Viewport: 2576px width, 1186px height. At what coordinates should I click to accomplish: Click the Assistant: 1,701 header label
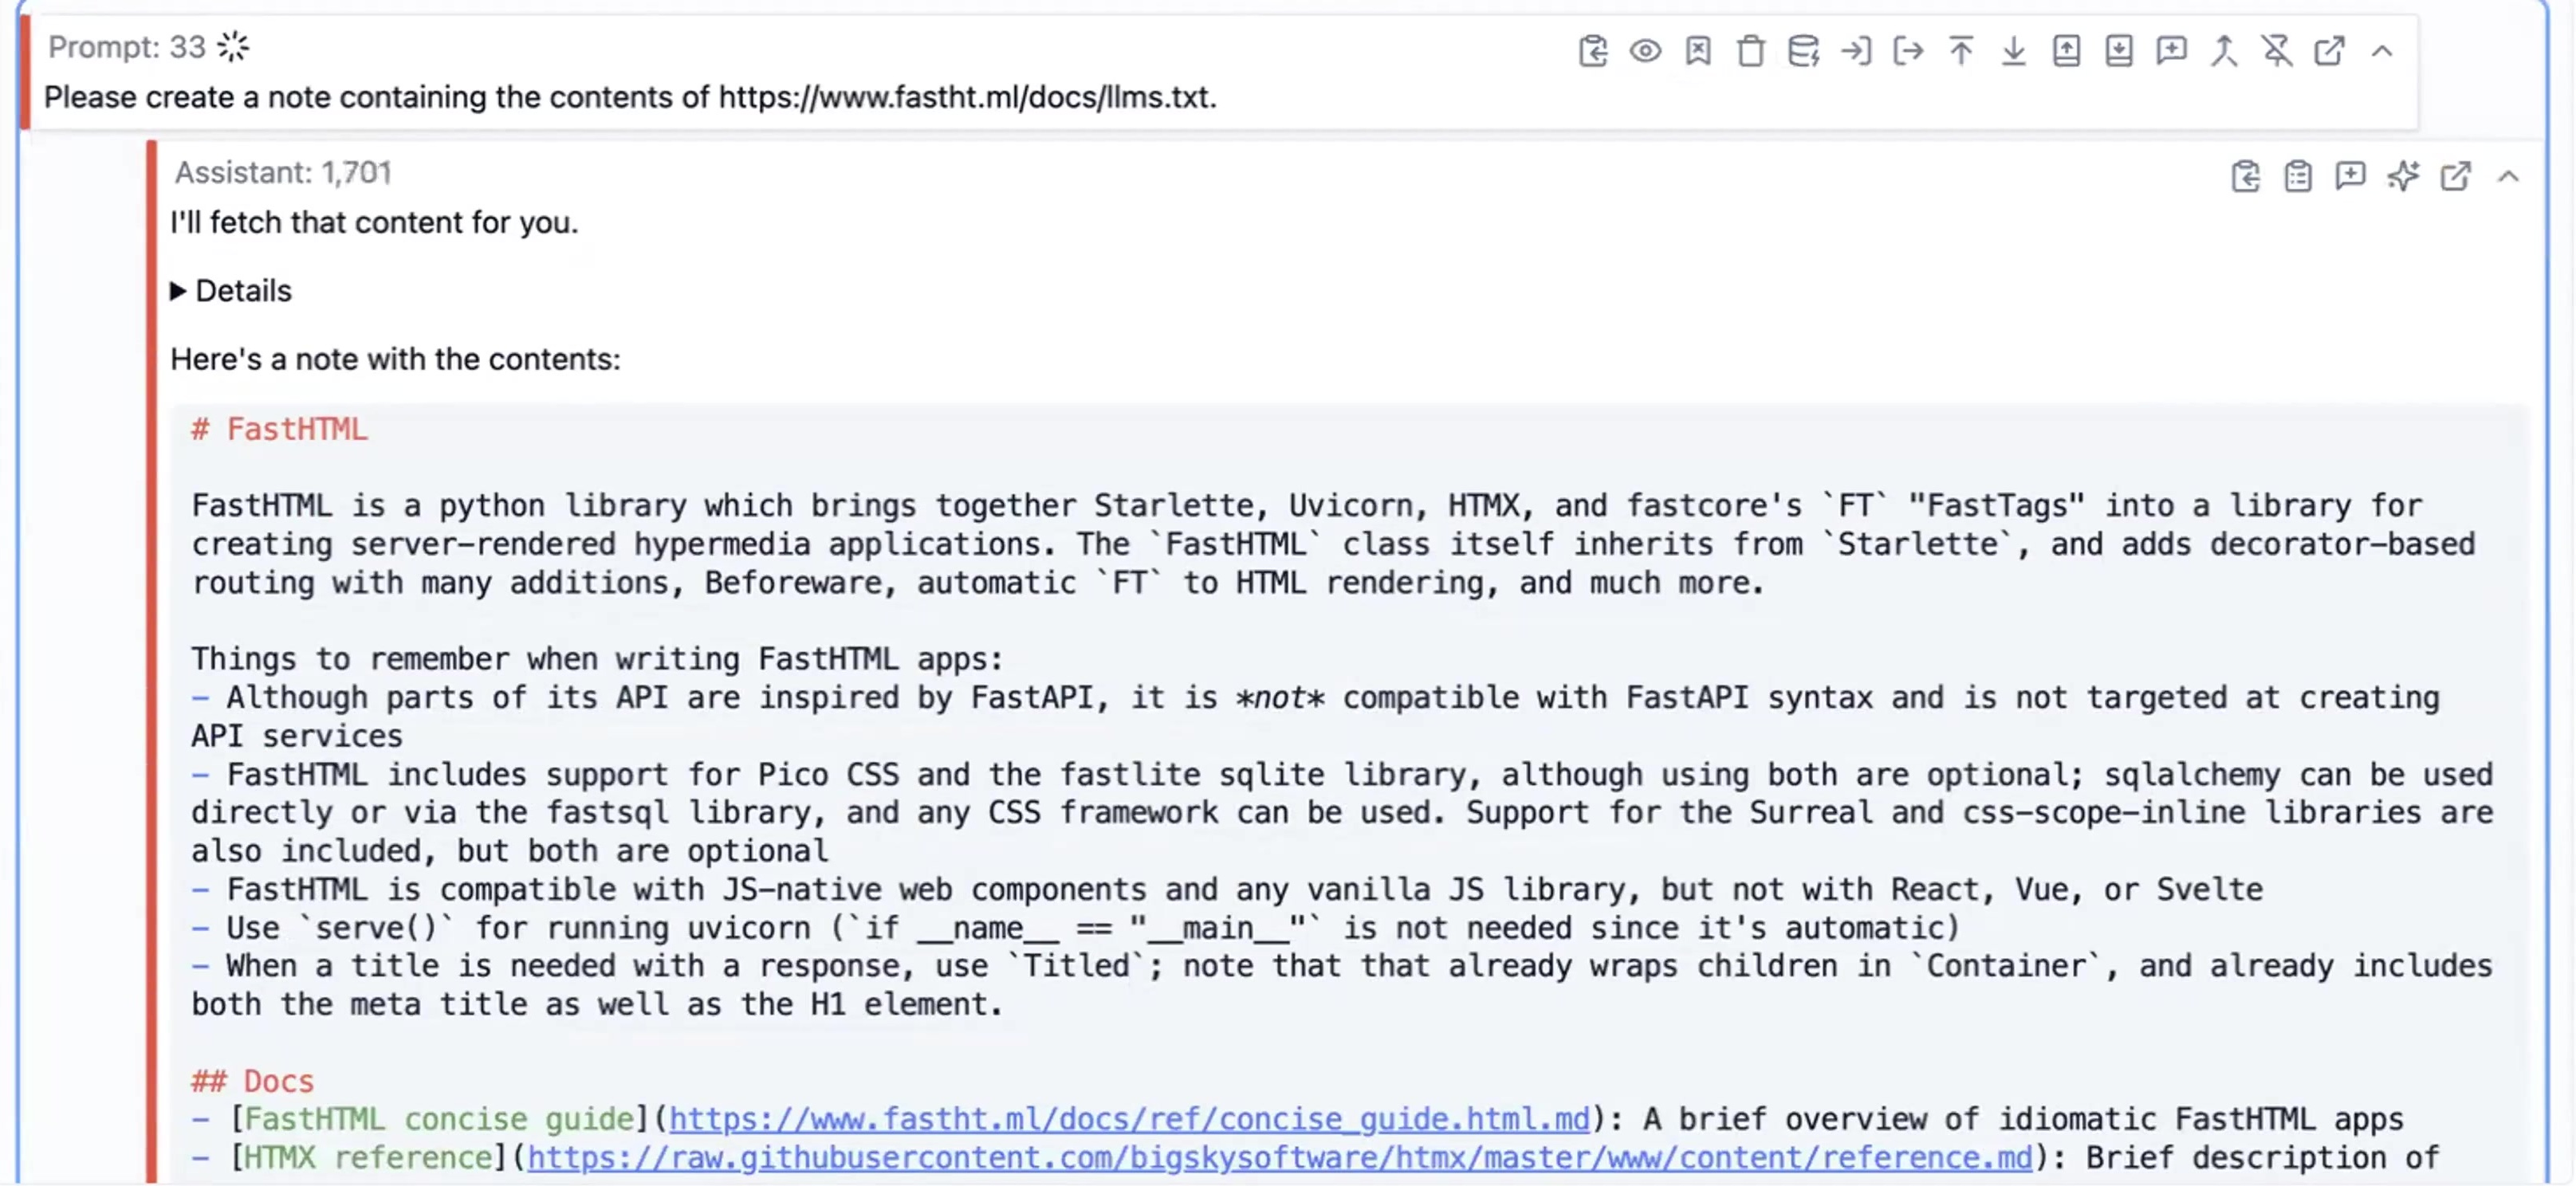tap(283, 173)
